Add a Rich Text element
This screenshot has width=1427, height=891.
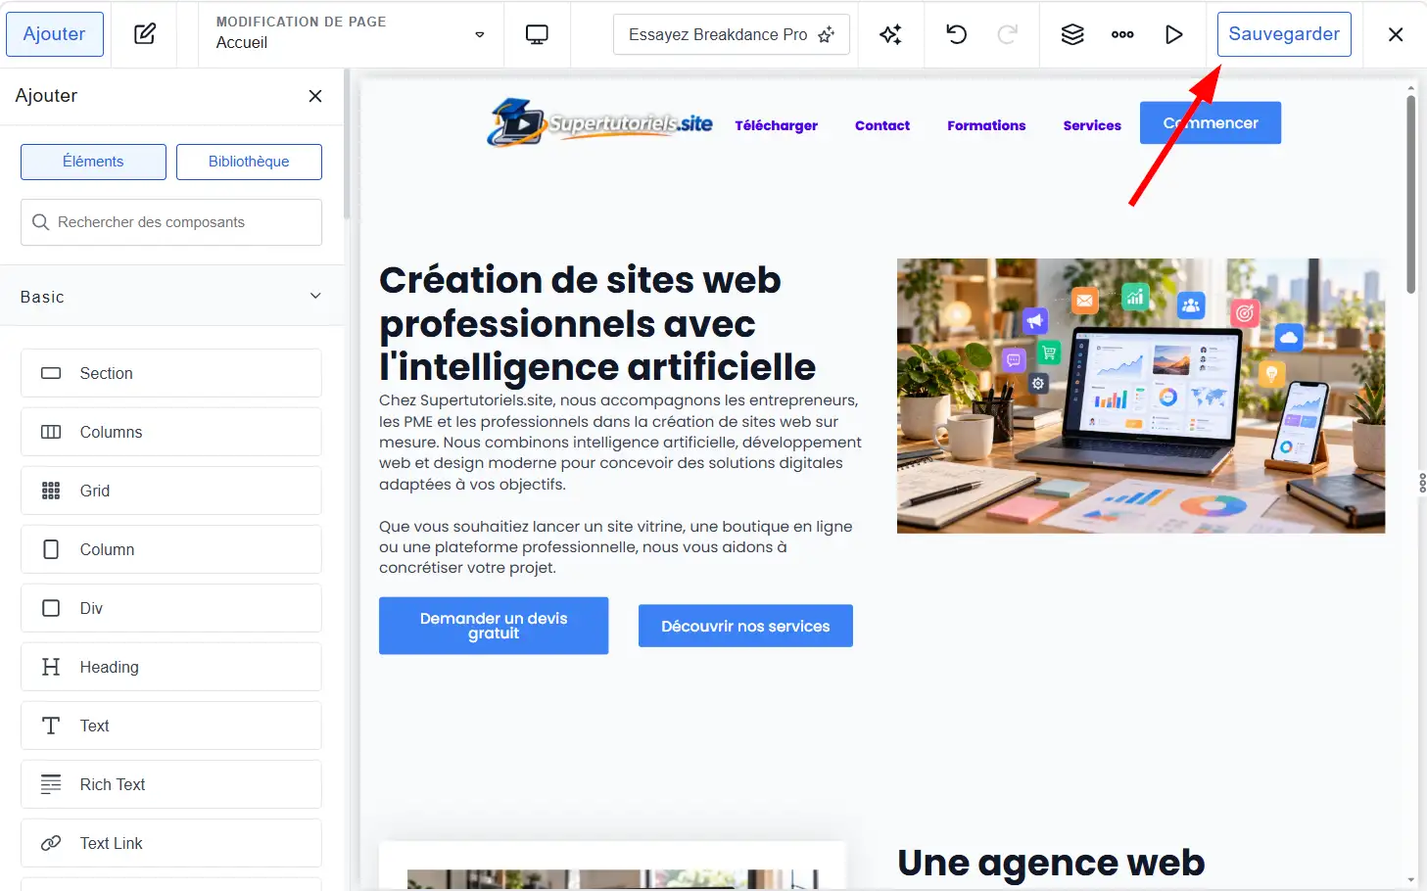pos(171,784)
